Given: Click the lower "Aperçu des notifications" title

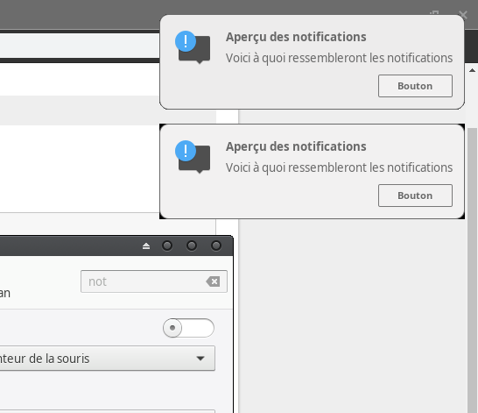Looking at the screenshot, I should pyautogui.click(x=296, y=146).
